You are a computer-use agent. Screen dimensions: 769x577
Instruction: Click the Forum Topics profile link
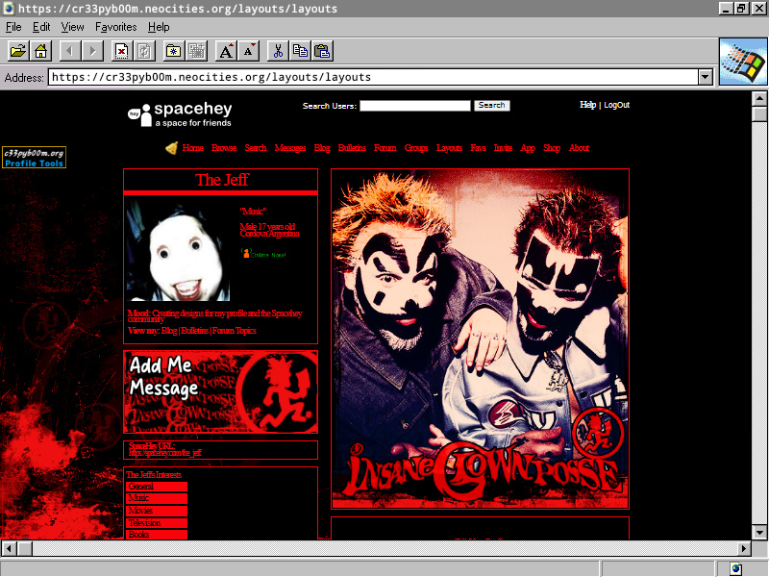pyautogui.click(x=234, y=331)
